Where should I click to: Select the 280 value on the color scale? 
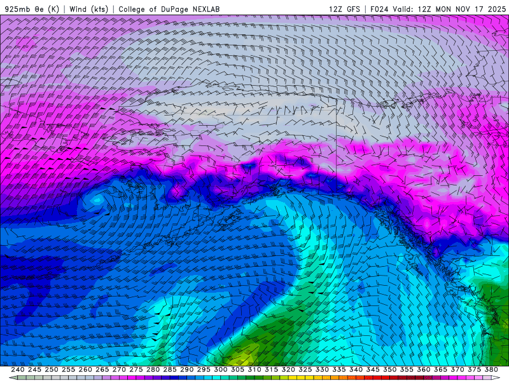click(x=153, y=370)
